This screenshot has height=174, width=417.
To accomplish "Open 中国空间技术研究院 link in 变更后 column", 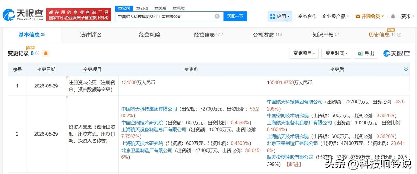I will pos(287,115).
